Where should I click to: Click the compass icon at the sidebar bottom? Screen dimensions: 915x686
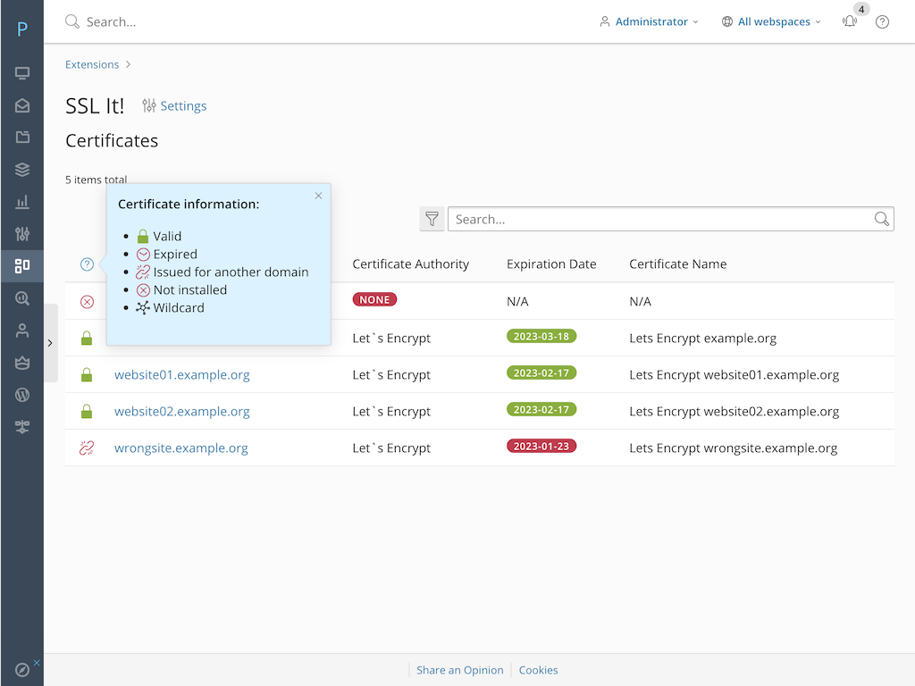click(22, 669)
